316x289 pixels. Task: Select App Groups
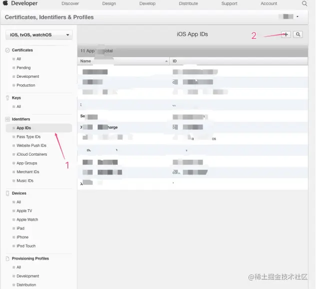pyautogui.click(x=27, y=163)
